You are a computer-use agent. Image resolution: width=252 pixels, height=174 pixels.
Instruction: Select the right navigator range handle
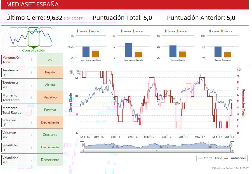pos(231,145)
